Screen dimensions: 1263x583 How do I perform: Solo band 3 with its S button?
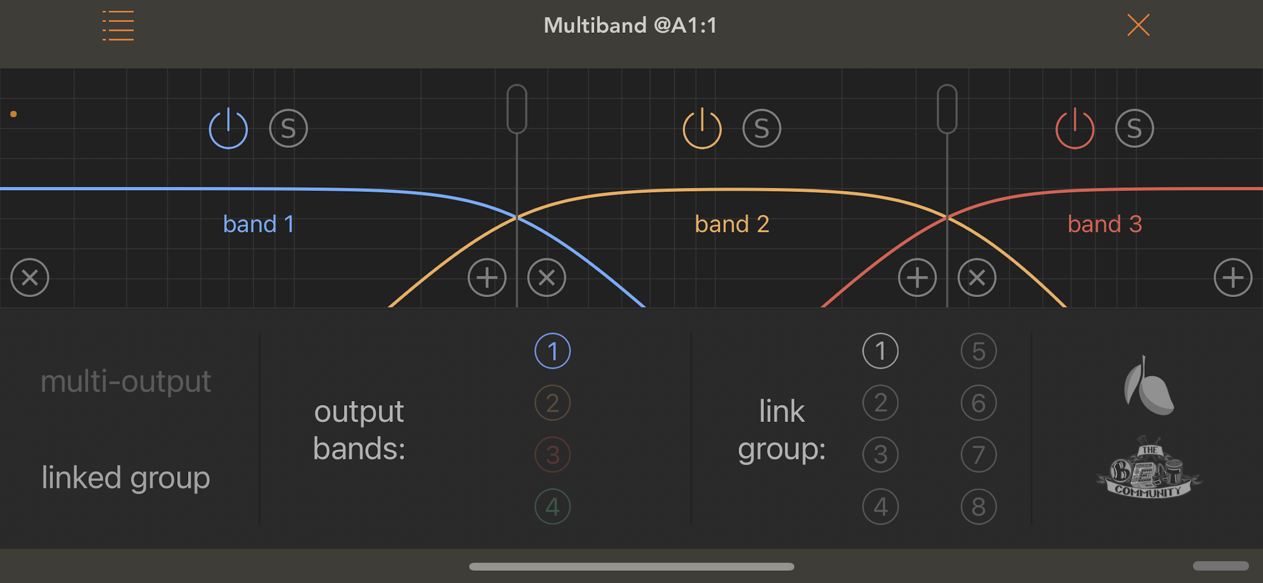coord(1134,129)
